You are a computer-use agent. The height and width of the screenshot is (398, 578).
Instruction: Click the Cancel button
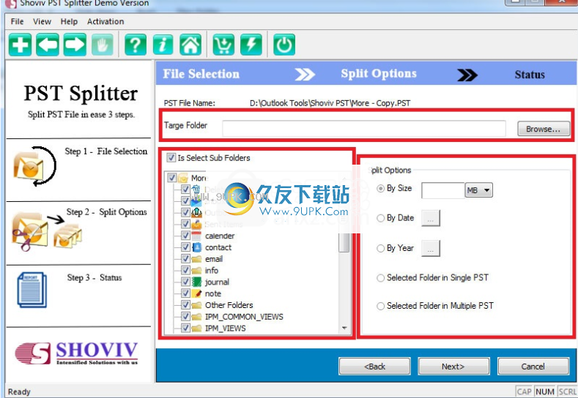[x=533, y=367]
